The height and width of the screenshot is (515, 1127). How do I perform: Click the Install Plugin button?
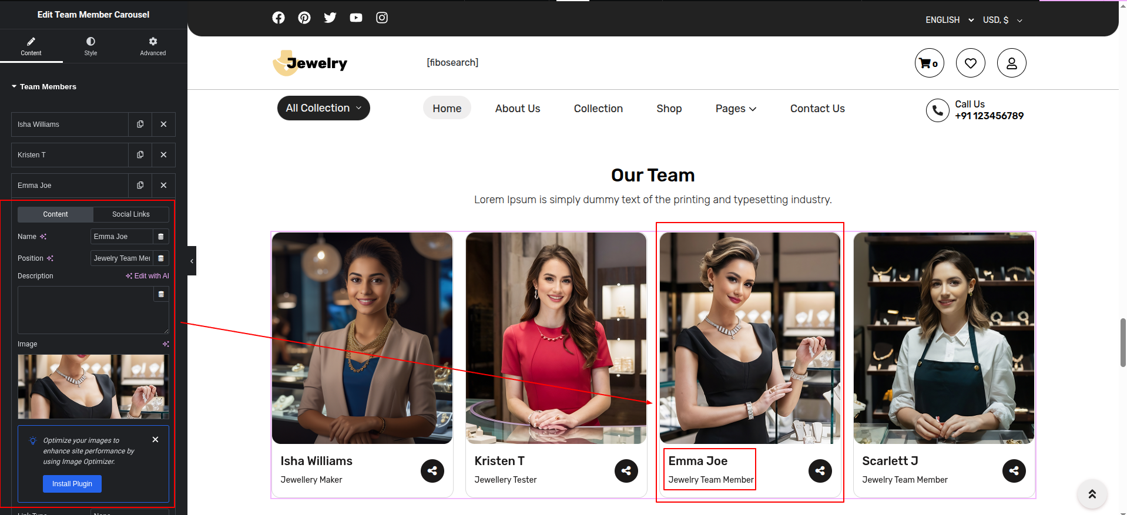[72, 484]
